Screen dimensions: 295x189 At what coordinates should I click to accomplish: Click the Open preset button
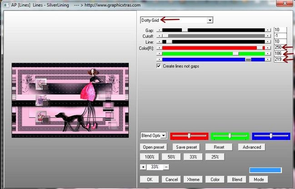click(x=153, y=147)
